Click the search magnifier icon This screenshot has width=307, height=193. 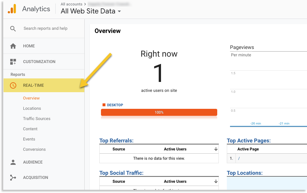[x=13, y=28]
